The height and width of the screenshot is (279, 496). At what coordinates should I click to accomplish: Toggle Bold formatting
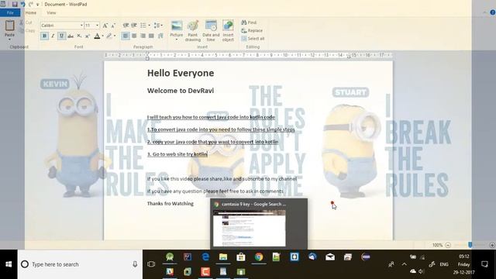click(45, 36)
